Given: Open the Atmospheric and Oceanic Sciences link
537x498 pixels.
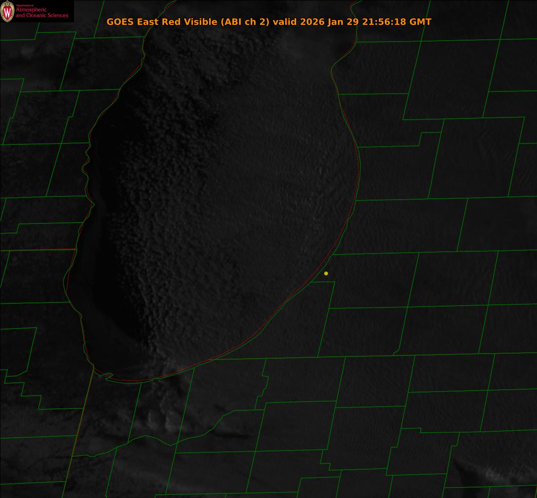Looking at the screenshot, I should (x=42, y=13).
